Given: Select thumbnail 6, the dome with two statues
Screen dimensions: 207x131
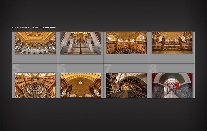Looking at the screenshot, I should pos(81,85).
